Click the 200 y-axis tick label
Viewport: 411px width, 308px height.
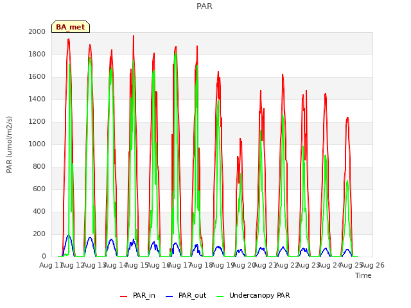pyautogui.click(x=39, y=234)
